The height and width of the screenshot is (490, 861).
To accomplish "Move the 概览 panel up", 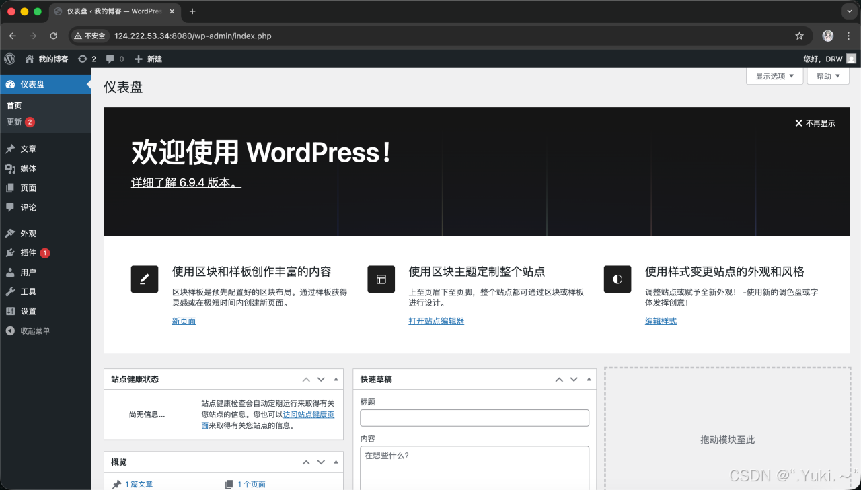I will coord(306,462).
